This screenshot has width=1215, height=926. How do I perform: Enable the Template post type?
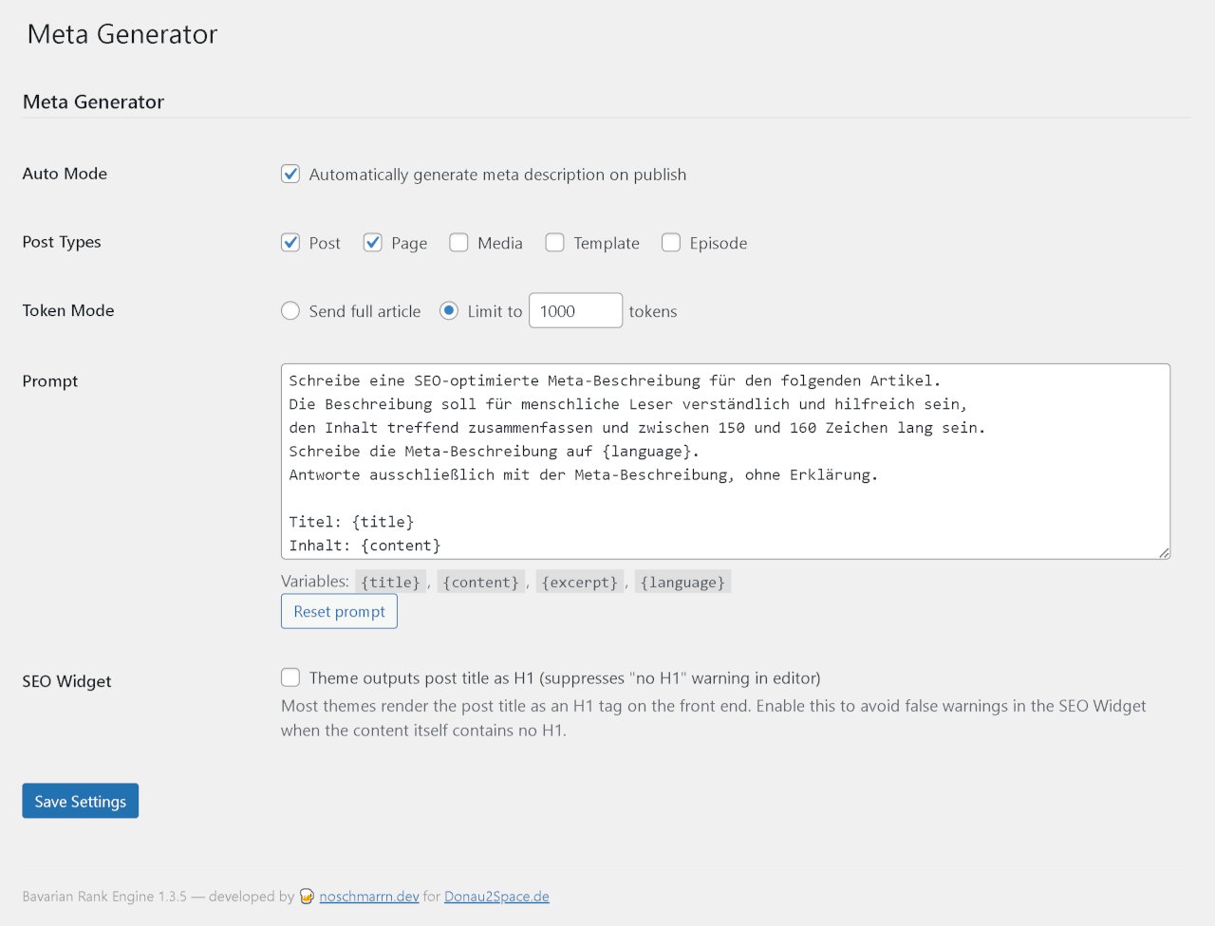click(x=554, y=242)
